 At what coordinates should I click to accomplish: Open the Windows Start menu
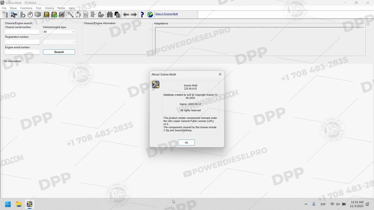[8, 204]
